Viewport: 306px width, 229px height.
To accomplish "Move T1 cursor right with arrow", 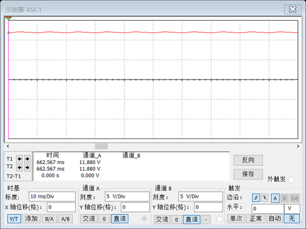I will coord(27,159).
